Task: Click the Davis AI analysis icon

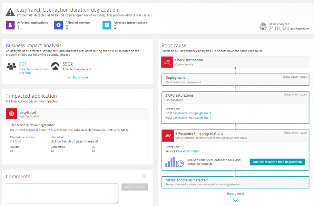Action: point(263,26)
